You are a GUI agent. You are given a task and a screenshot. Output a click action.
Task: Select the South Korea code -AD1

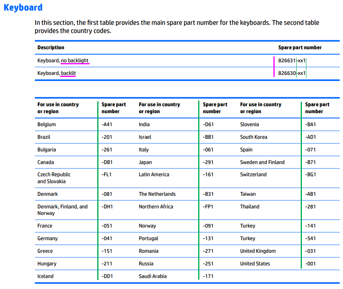point(310,137)
